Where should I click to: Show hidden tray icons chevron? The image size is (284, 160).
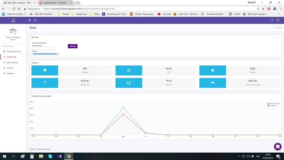(239, 156)
